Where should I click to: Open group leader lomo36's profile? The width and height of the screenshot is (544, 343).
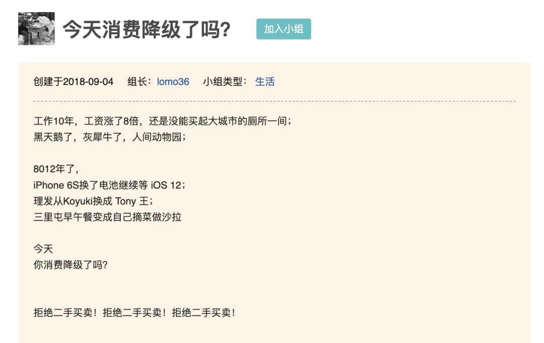coord(173,81)
